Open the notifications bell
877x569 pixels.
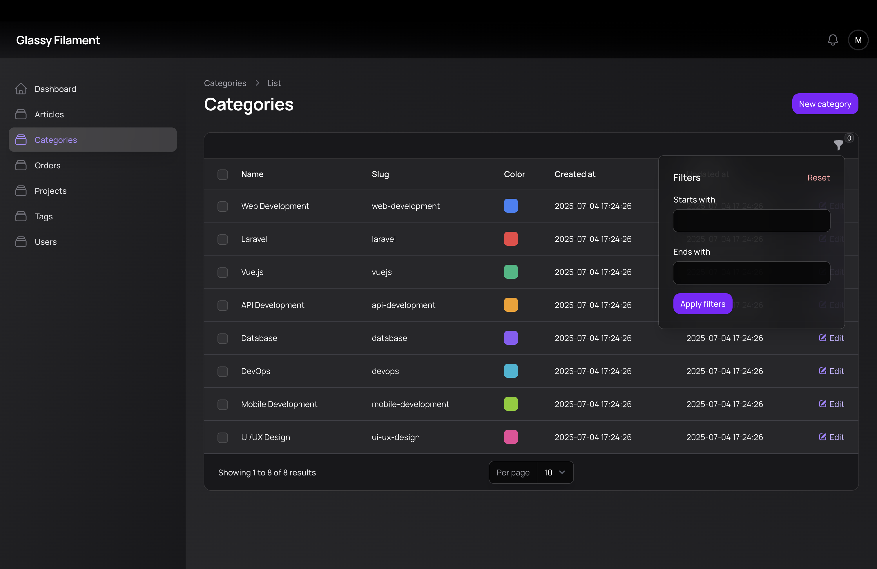click(x=833, y=40)
